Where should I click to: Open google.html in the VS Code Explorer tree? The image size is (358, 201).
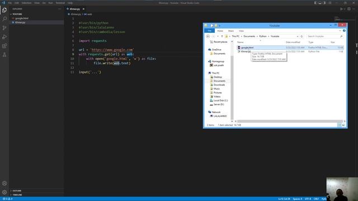coord(22,18)
